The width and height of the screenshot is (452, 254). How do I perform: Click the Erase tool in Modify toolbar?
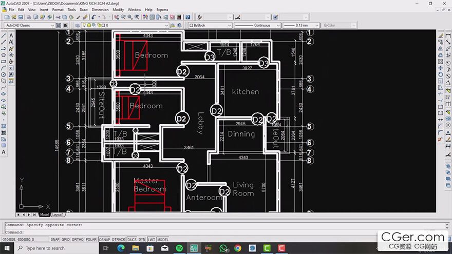(x=441, y=35)
